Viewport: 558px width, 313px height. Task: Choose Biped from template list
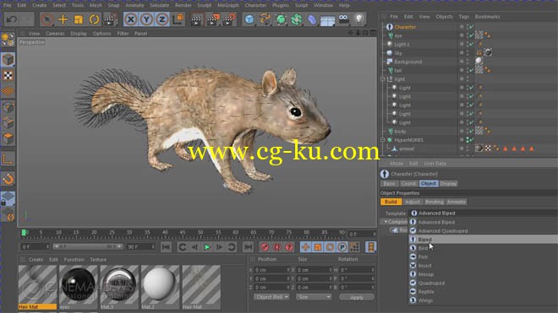tap(425, 240)
